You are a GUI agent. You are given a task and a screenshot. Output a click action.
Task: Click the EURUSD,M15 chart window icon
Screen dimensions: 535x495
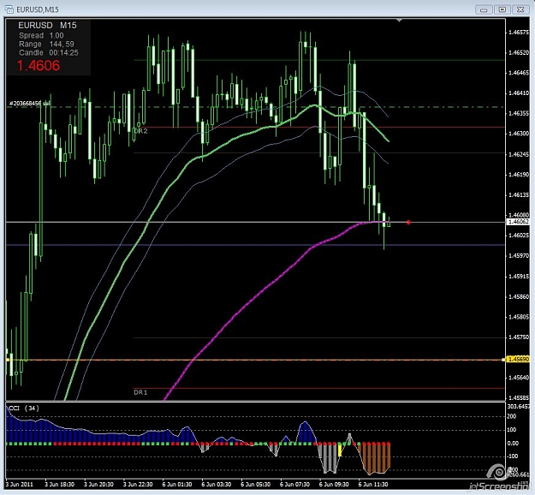[9, 9]
